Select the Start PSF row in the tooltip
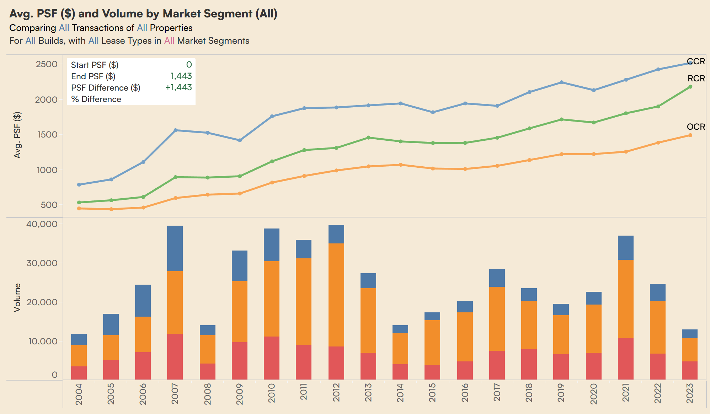 tap(94, 65)
